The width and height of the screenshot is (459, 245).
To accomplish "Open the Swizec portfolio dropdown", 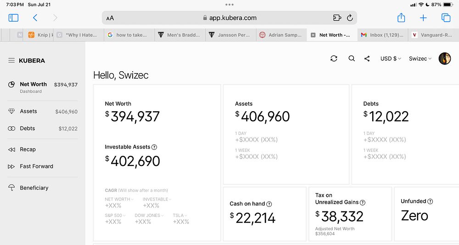I will (420, 59).
